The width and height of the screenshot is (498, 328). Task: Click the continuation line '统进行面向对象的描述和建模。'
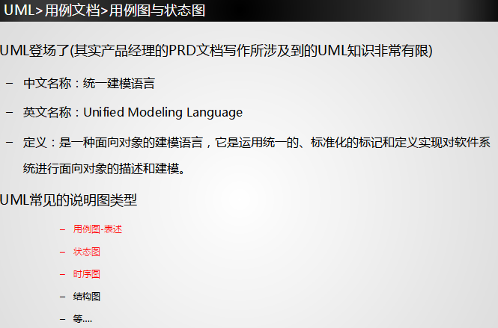104,168
